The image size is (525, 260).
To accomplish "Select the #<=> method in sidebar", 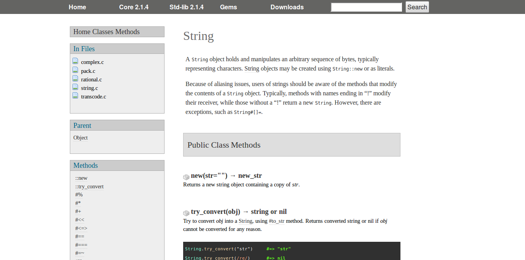I will (x=81, y=228).
